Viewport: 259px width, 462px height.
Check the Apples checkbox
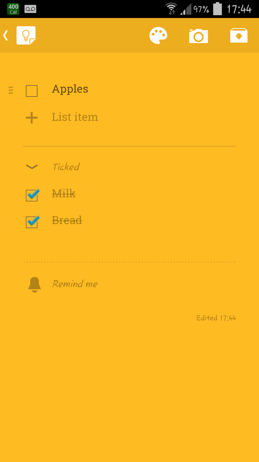click(x=32, y=91)
